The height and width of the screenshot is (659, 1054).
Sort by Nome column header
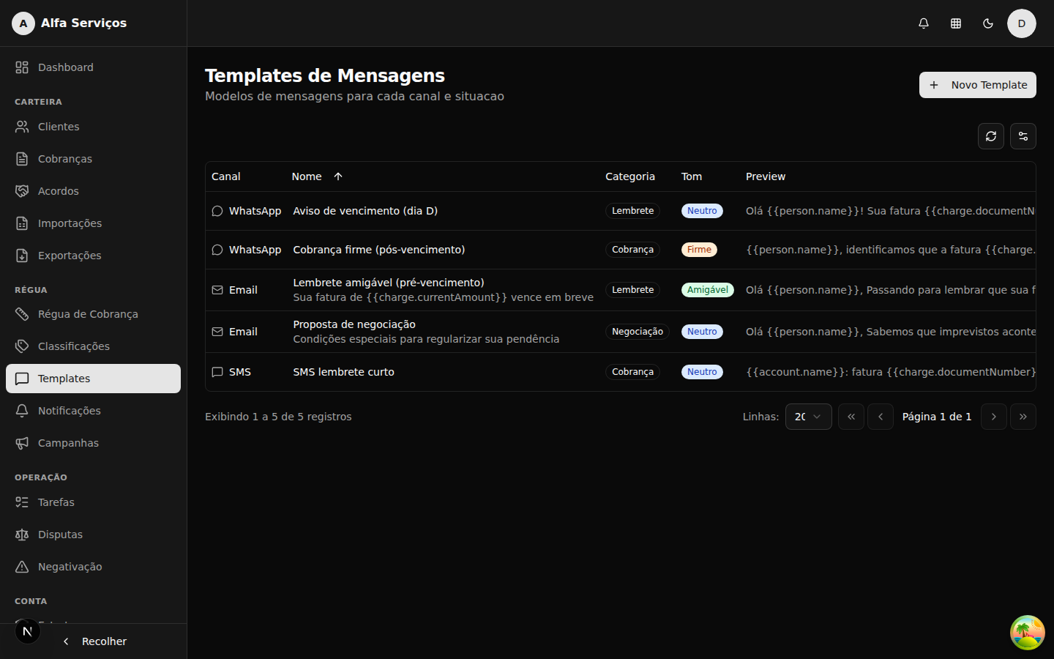[317, 176]
